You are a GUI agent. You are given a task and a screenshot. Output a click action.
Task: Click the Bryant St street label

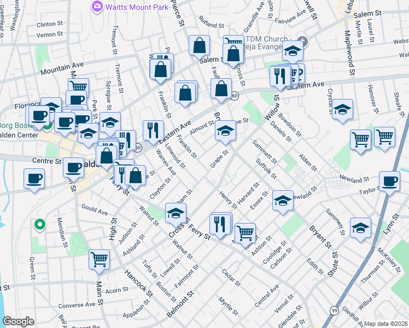(x=320, y=237)
